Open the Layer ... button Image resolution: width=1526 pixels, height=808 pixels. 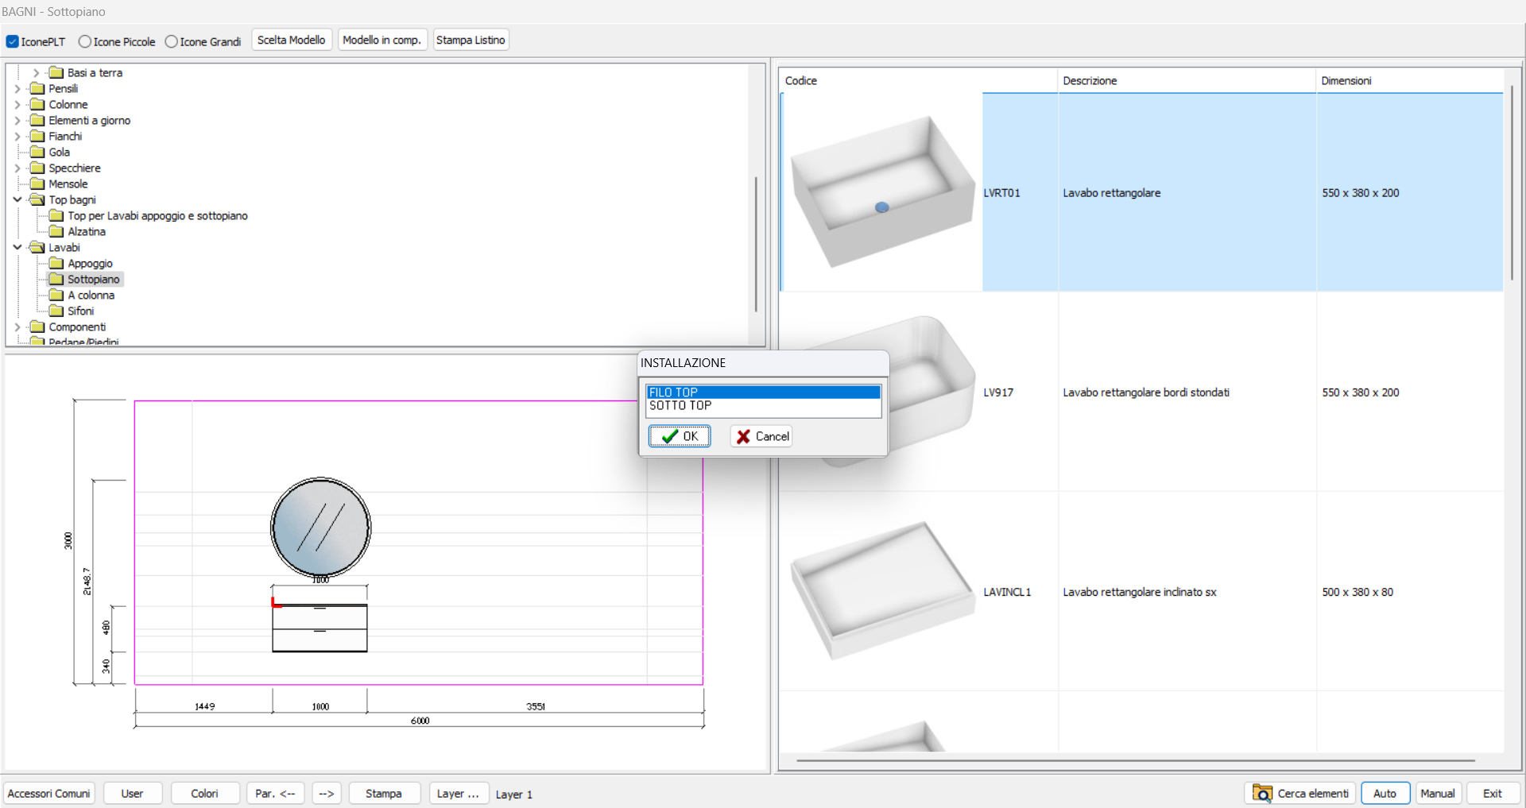[x=458, y=793]
